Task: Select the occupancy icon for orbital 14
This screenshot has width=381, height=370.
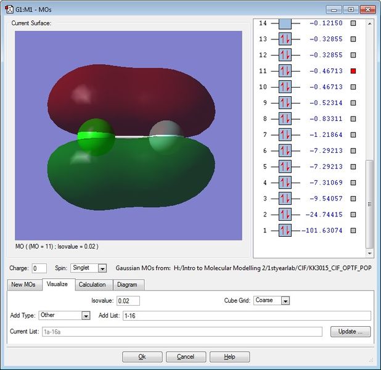Action: pyautogui.click(x=285, y=23)
